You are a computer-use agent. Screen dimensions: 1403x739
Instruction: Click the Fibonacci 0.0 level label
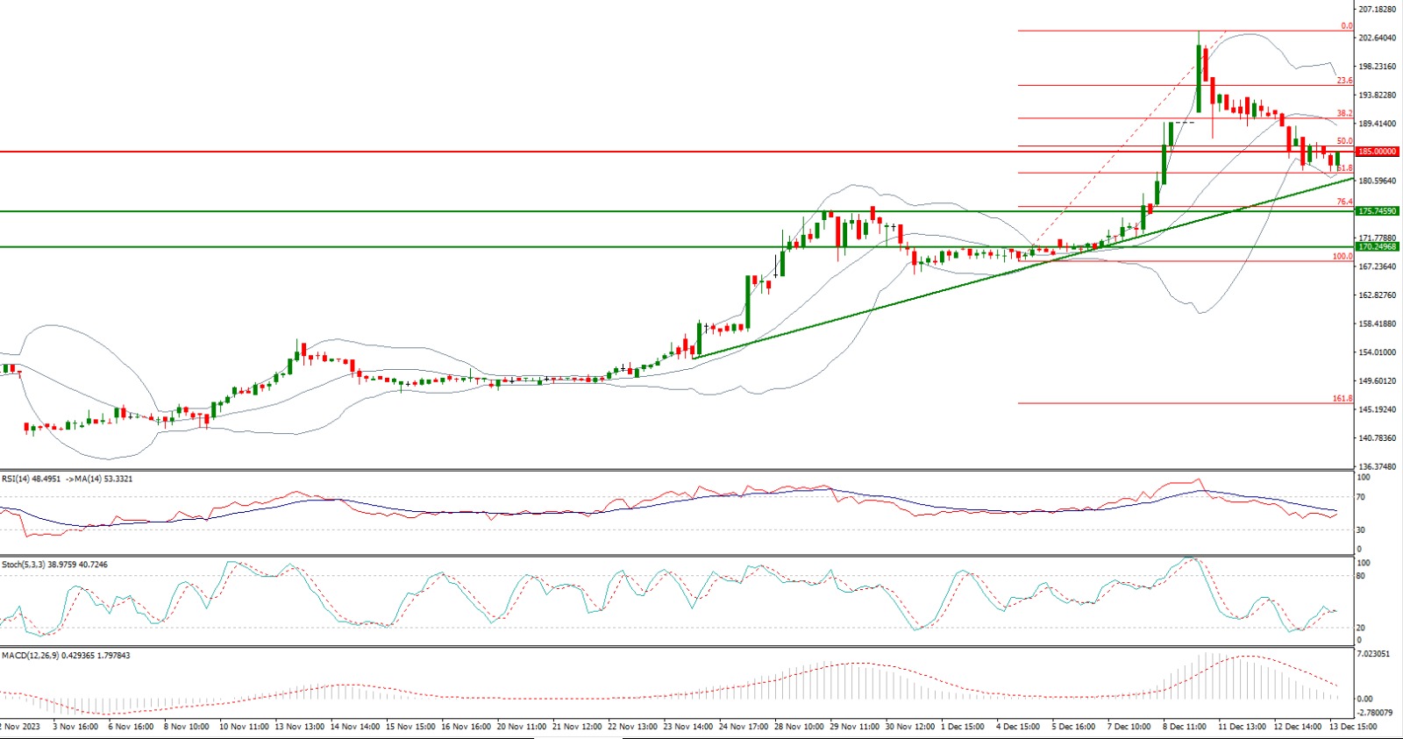coord(1346,26)
